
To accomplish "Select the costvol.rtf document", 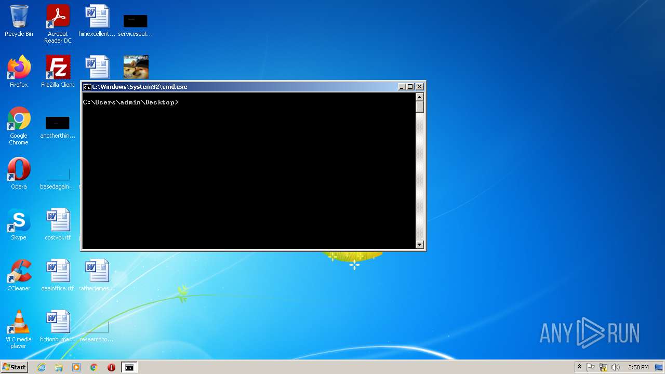I will (x=58, y=224).
